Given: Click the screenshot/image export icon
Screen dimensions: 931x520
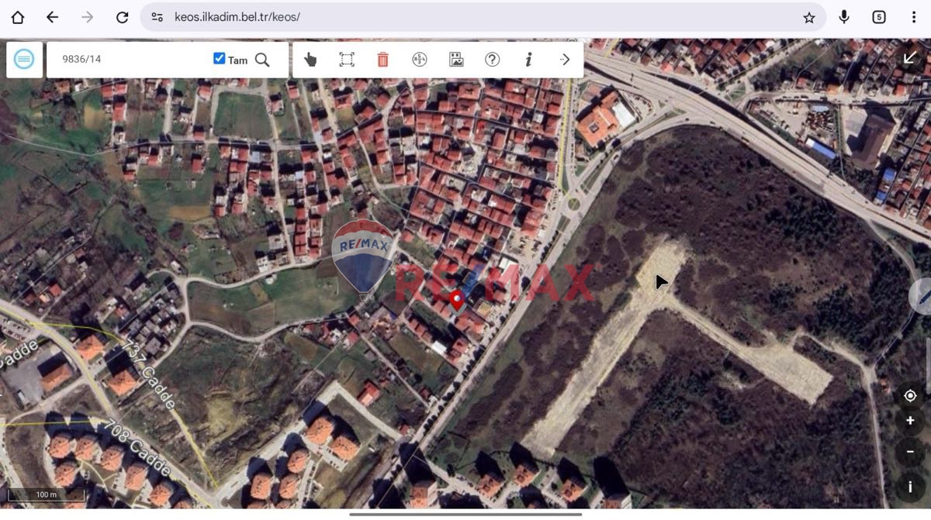Looking at the screenshot, I should tap(455, 59).
